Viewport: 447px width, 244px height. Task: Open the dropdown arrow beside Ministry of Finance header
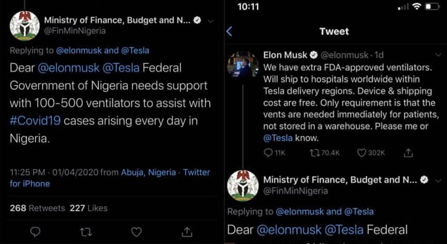(211, 21)
